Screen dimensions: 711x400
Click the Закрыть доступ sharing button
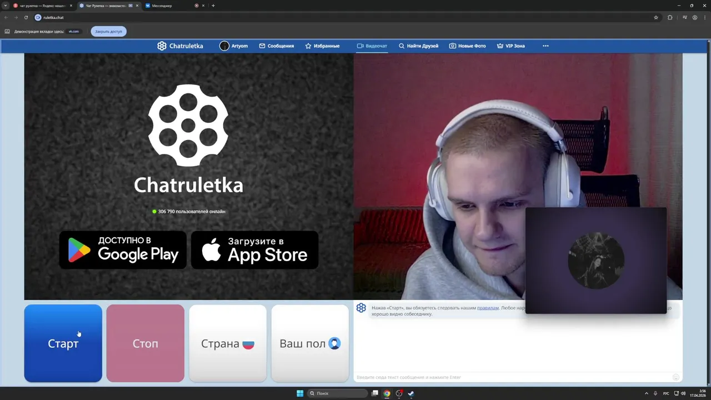pyautogui.click(x=108, y=31)
